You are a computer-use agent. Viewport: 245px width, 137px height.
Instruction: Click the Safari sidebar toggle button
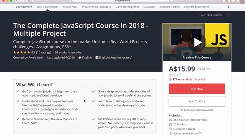30,1
